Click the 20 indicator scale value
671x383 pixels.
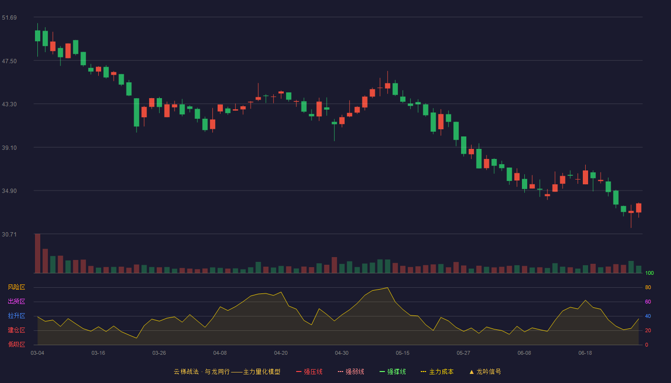648,330
